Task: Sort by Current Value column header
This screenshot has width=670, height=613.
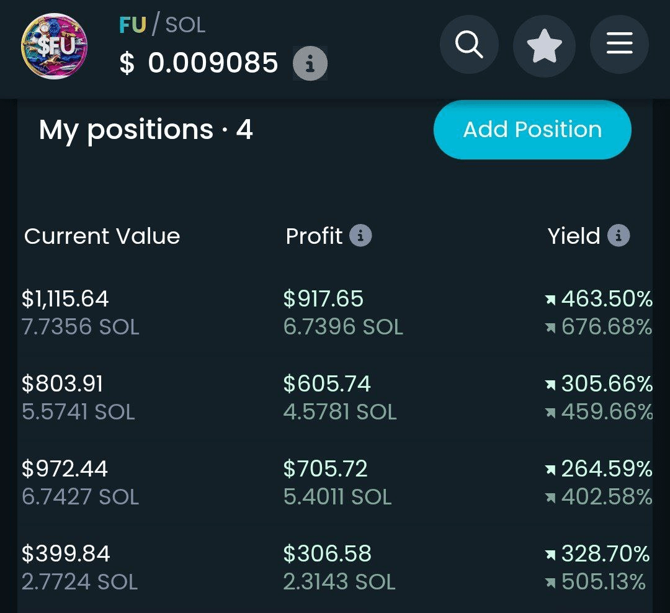Action: click(x=102, y=236)
